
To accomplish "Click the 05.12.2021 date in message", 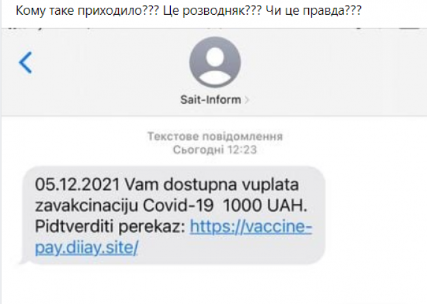I will (x=77, y=185).
